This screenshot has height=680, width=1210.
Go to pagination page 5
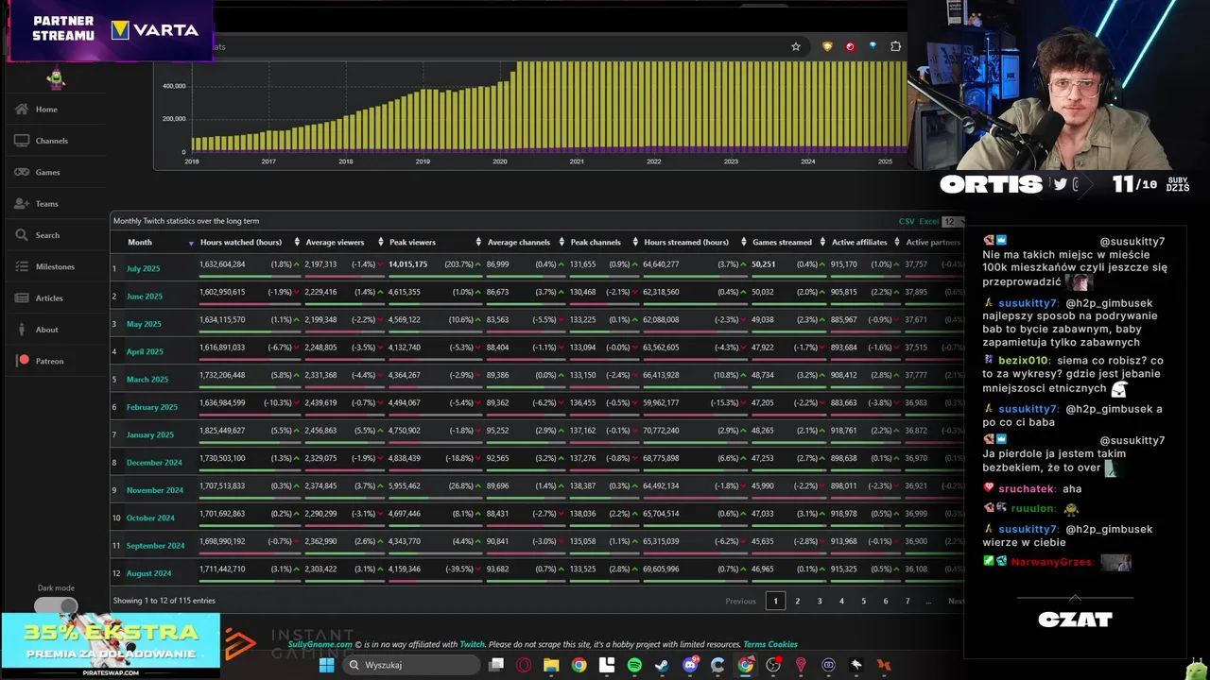(x=863, y=601)
